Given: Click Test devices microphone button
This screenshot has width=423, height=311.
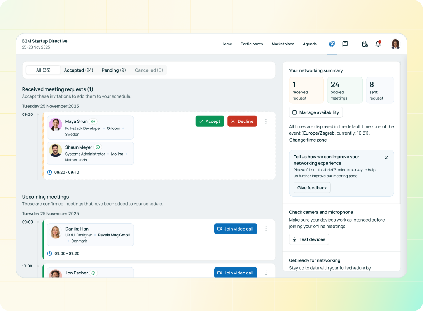Looking at the screenshot, I should (x=309, y=239).
